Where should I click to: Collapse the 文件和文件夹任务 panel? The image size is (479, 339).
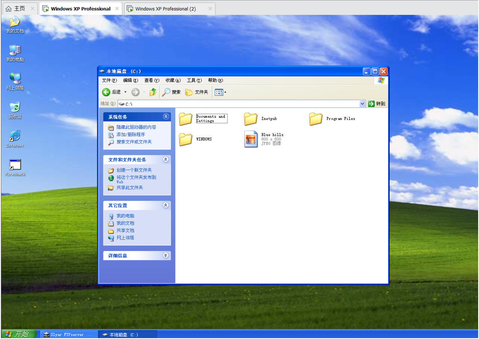[x=166, y=159]
